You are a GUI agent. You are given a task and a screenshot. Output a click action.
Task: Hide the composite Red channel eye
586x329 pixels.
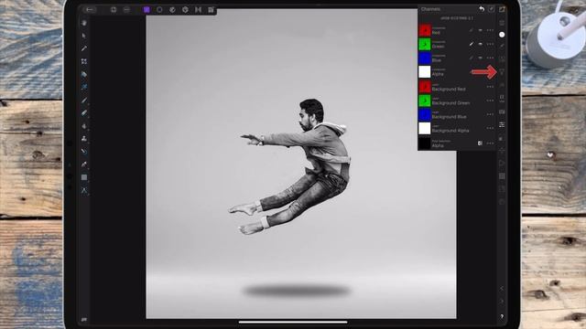[481, 30]
